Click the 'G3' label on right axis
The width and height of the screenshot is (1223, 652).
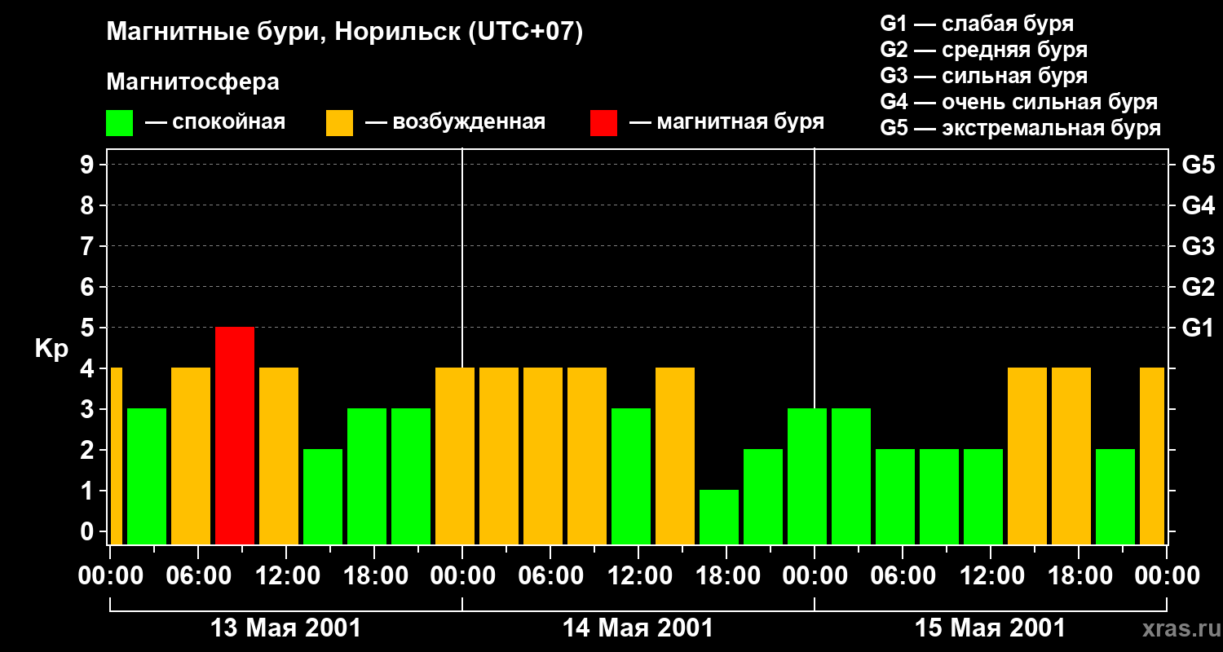click(1198, 247)
